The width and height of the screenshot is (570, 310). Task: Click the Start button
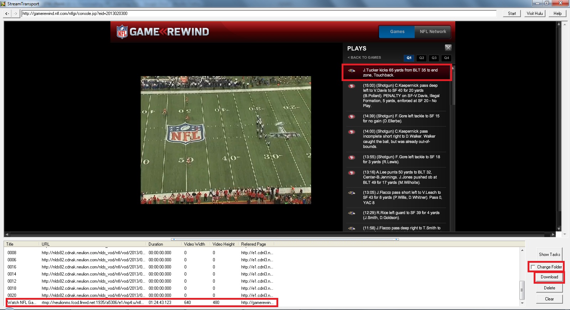[512, 14]
